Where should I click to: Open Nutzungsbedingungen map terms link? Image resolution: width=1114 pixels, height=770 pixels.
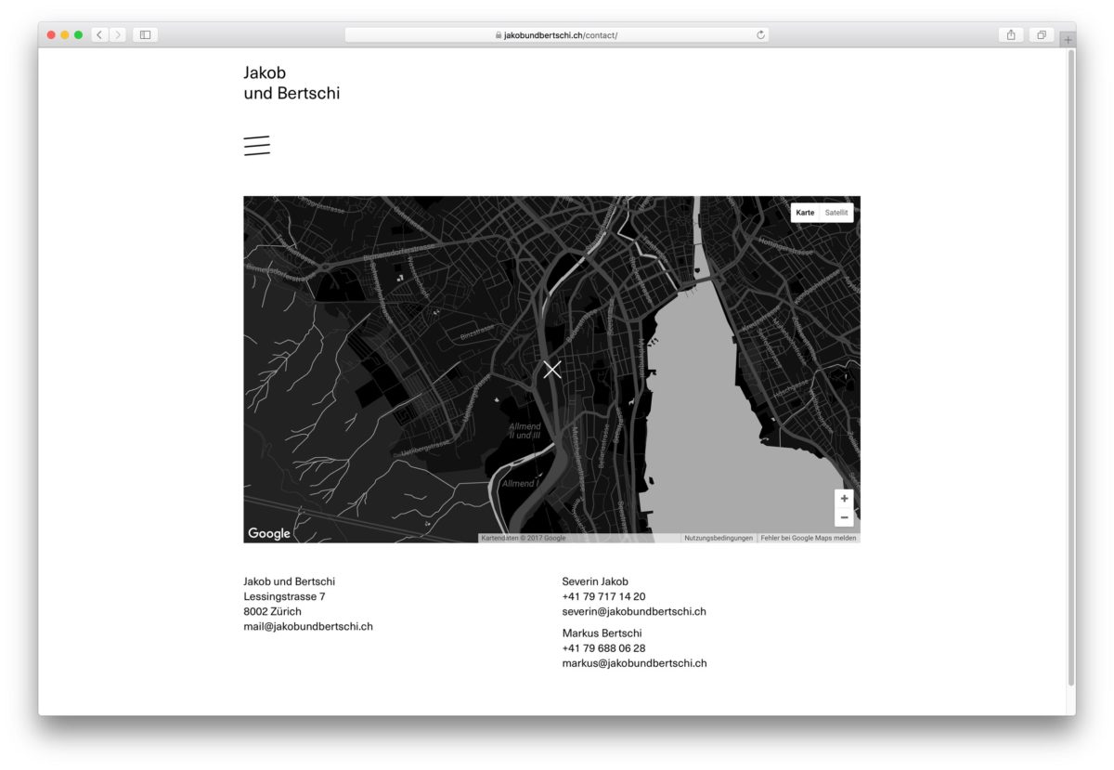(x=719, y=538)
